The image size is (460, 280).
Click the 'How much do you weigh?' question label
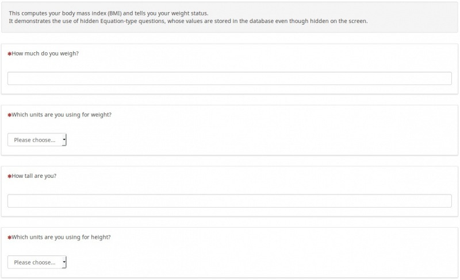[x=45, y=53]
